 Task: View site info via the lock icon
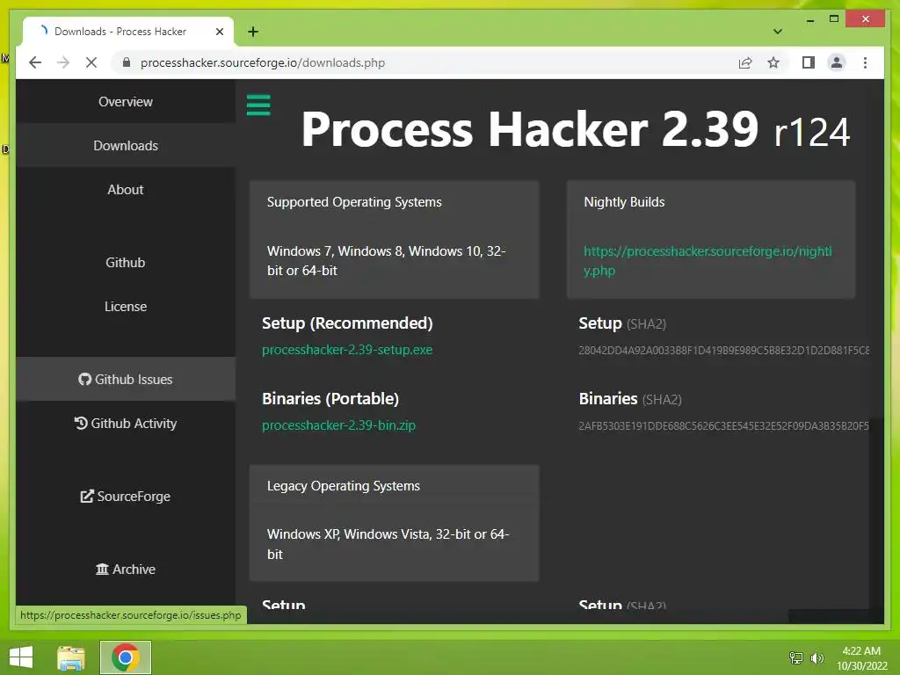[127, 62]
